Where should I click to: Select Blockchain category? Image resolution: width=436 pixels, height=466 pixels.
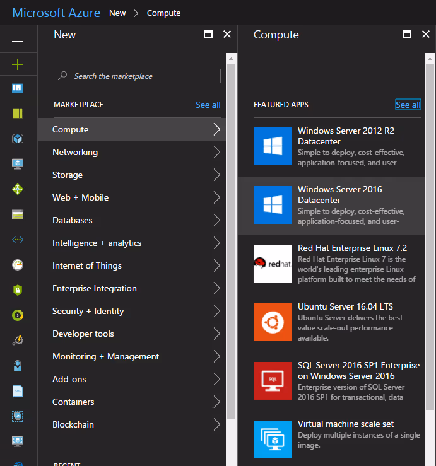pyautogui.click(x=132, y=424)
